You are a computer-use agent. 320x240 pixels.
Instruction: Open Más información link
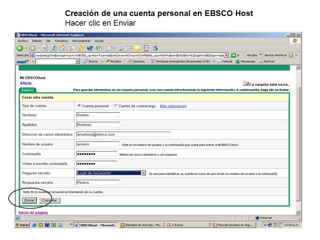(x=173, y=106)
